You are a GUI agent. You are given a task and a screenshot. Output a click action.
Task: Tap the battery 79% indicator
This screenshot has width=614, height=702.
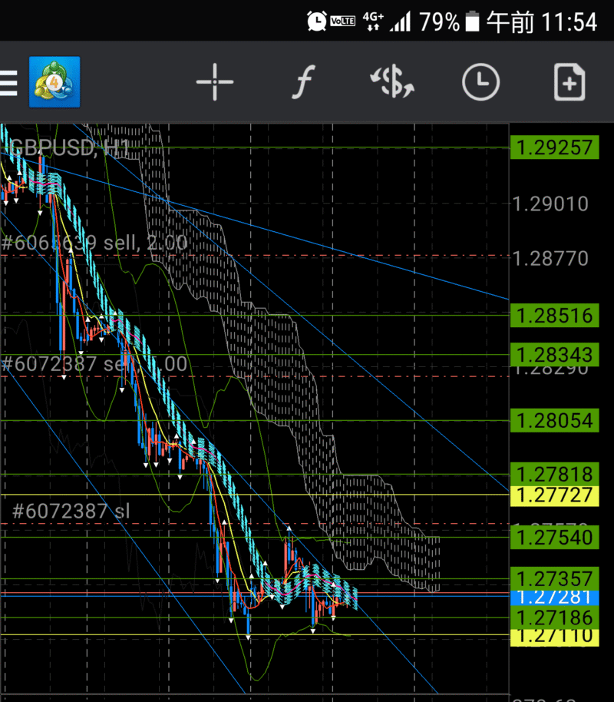(449, 22)
